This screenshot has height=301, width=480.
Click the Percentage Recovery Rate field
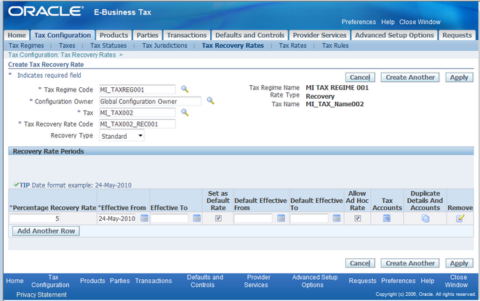pyautogui.click(x=35, y=218)
